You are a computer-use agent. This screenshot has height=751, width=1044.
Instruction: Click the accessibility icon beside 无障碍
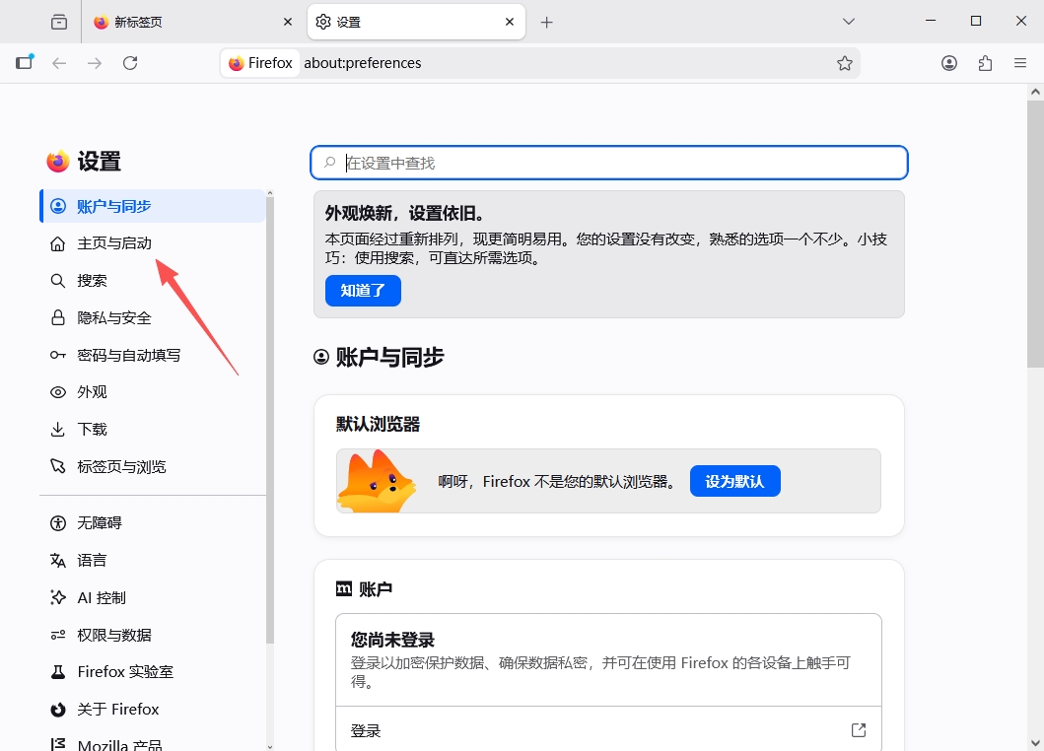(58, 522)
